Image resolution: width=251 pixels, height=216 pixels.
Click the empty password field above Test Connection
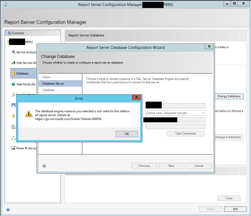tap(175, 126)
